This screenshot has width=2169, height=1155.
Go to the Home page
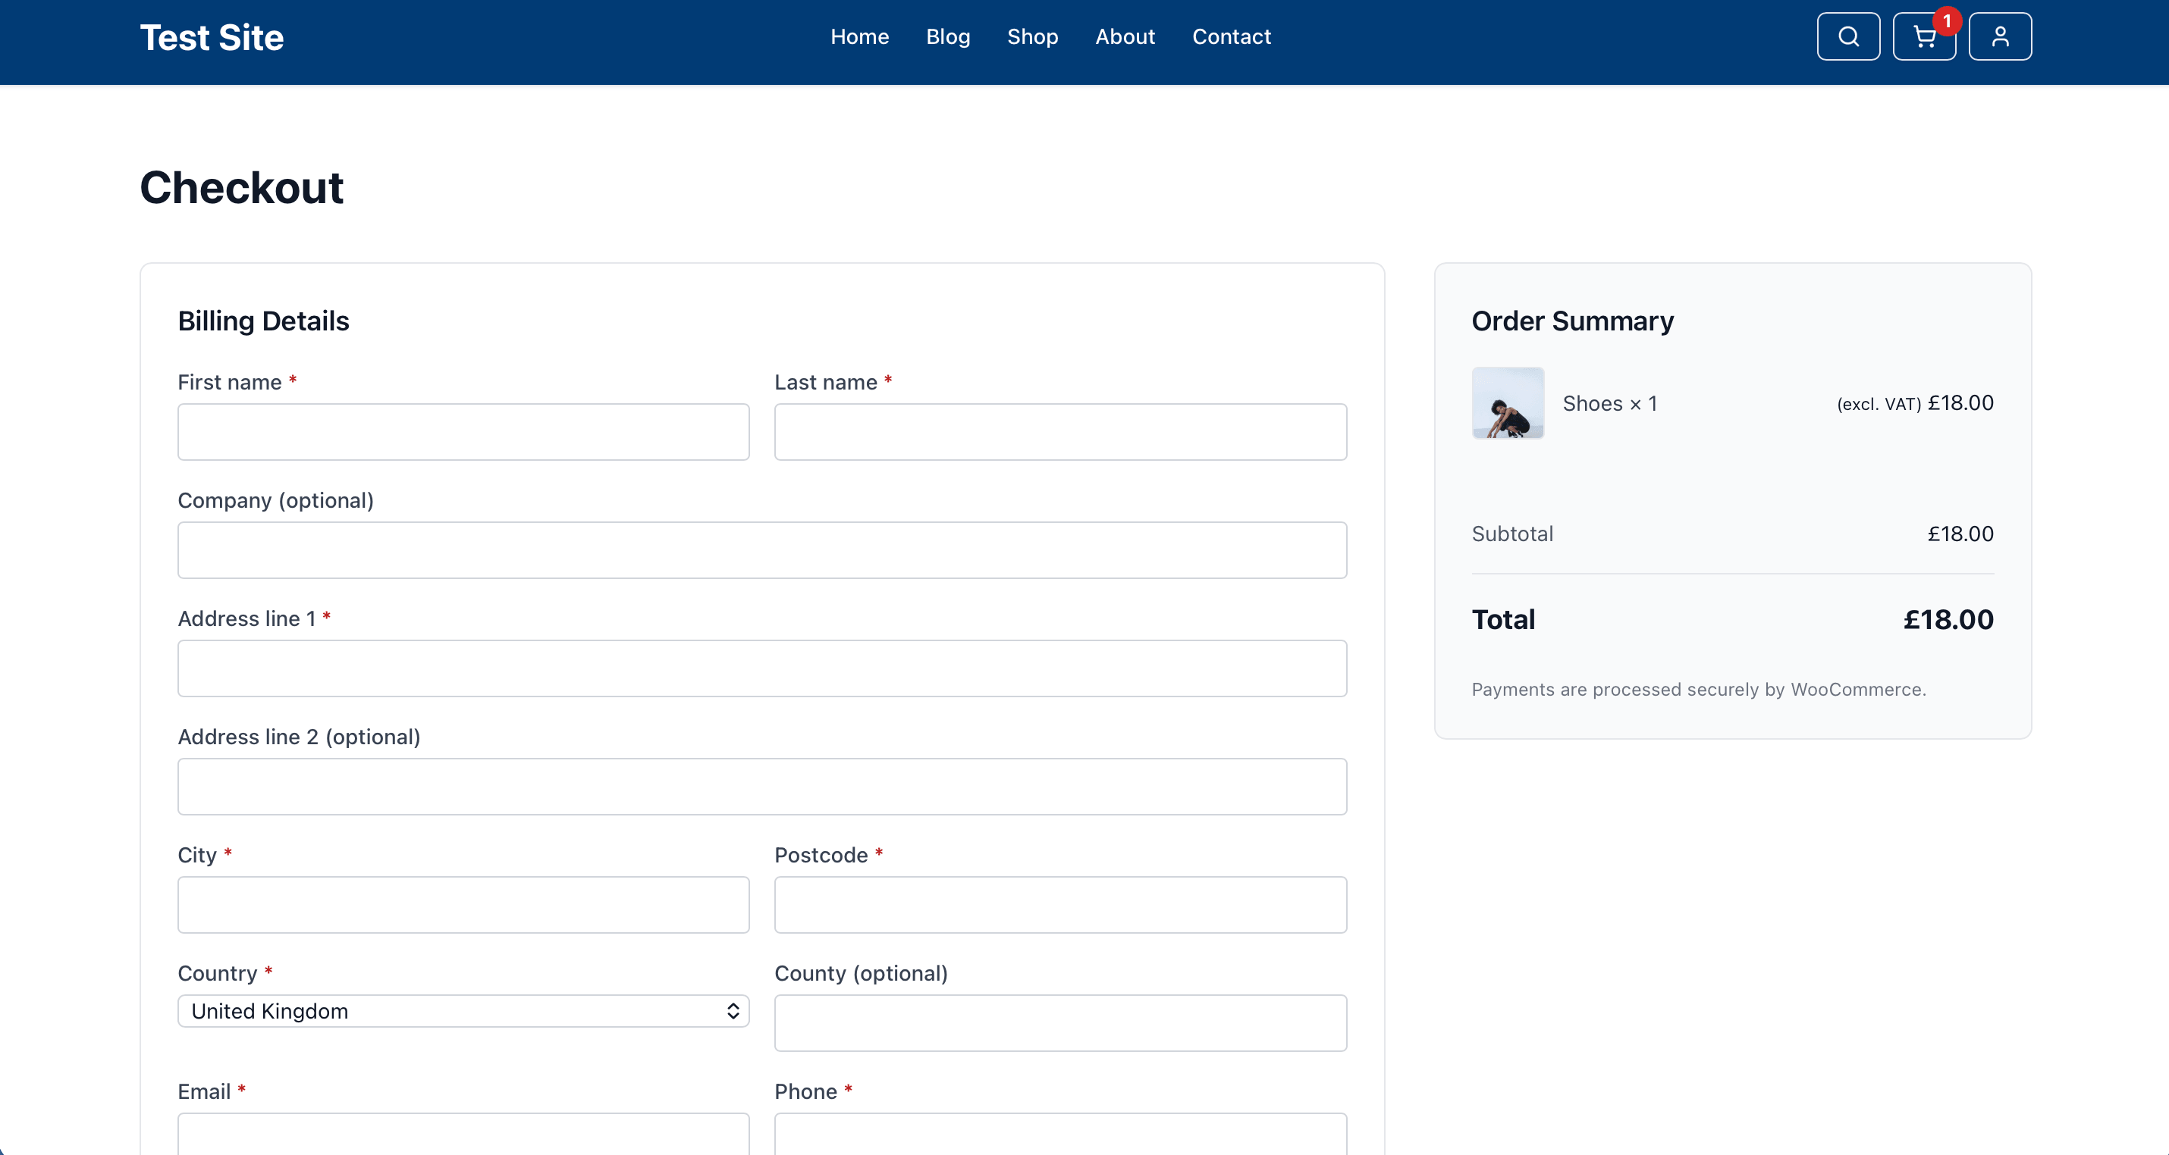click(860, 37)
